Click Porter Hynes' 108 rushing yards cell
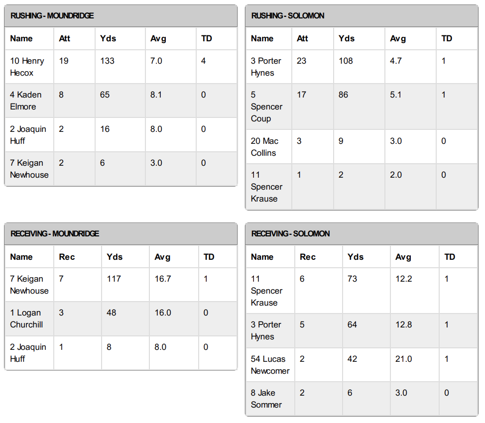 coord(346,61)
